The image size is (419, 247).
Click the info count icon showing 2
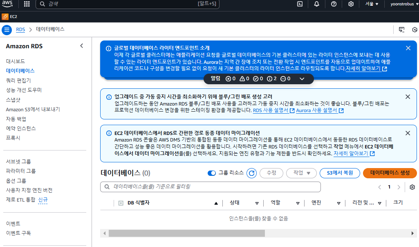pyautogui.click(x=272, y=79)
